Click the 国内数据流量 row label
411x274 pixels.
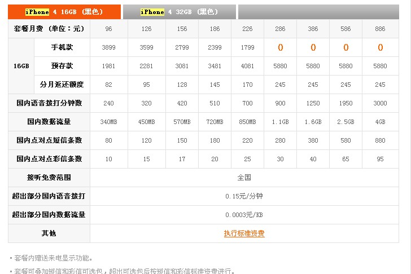49,122
